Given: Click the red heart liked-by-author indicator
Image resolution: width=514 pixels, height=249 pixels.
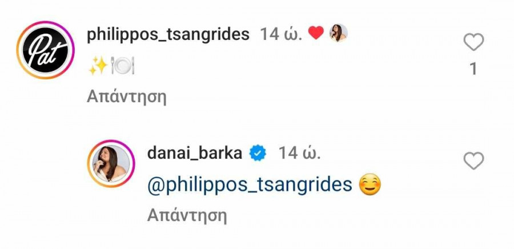Looking at the screenshot, I should pyautogui.click(x=316, y=33).
